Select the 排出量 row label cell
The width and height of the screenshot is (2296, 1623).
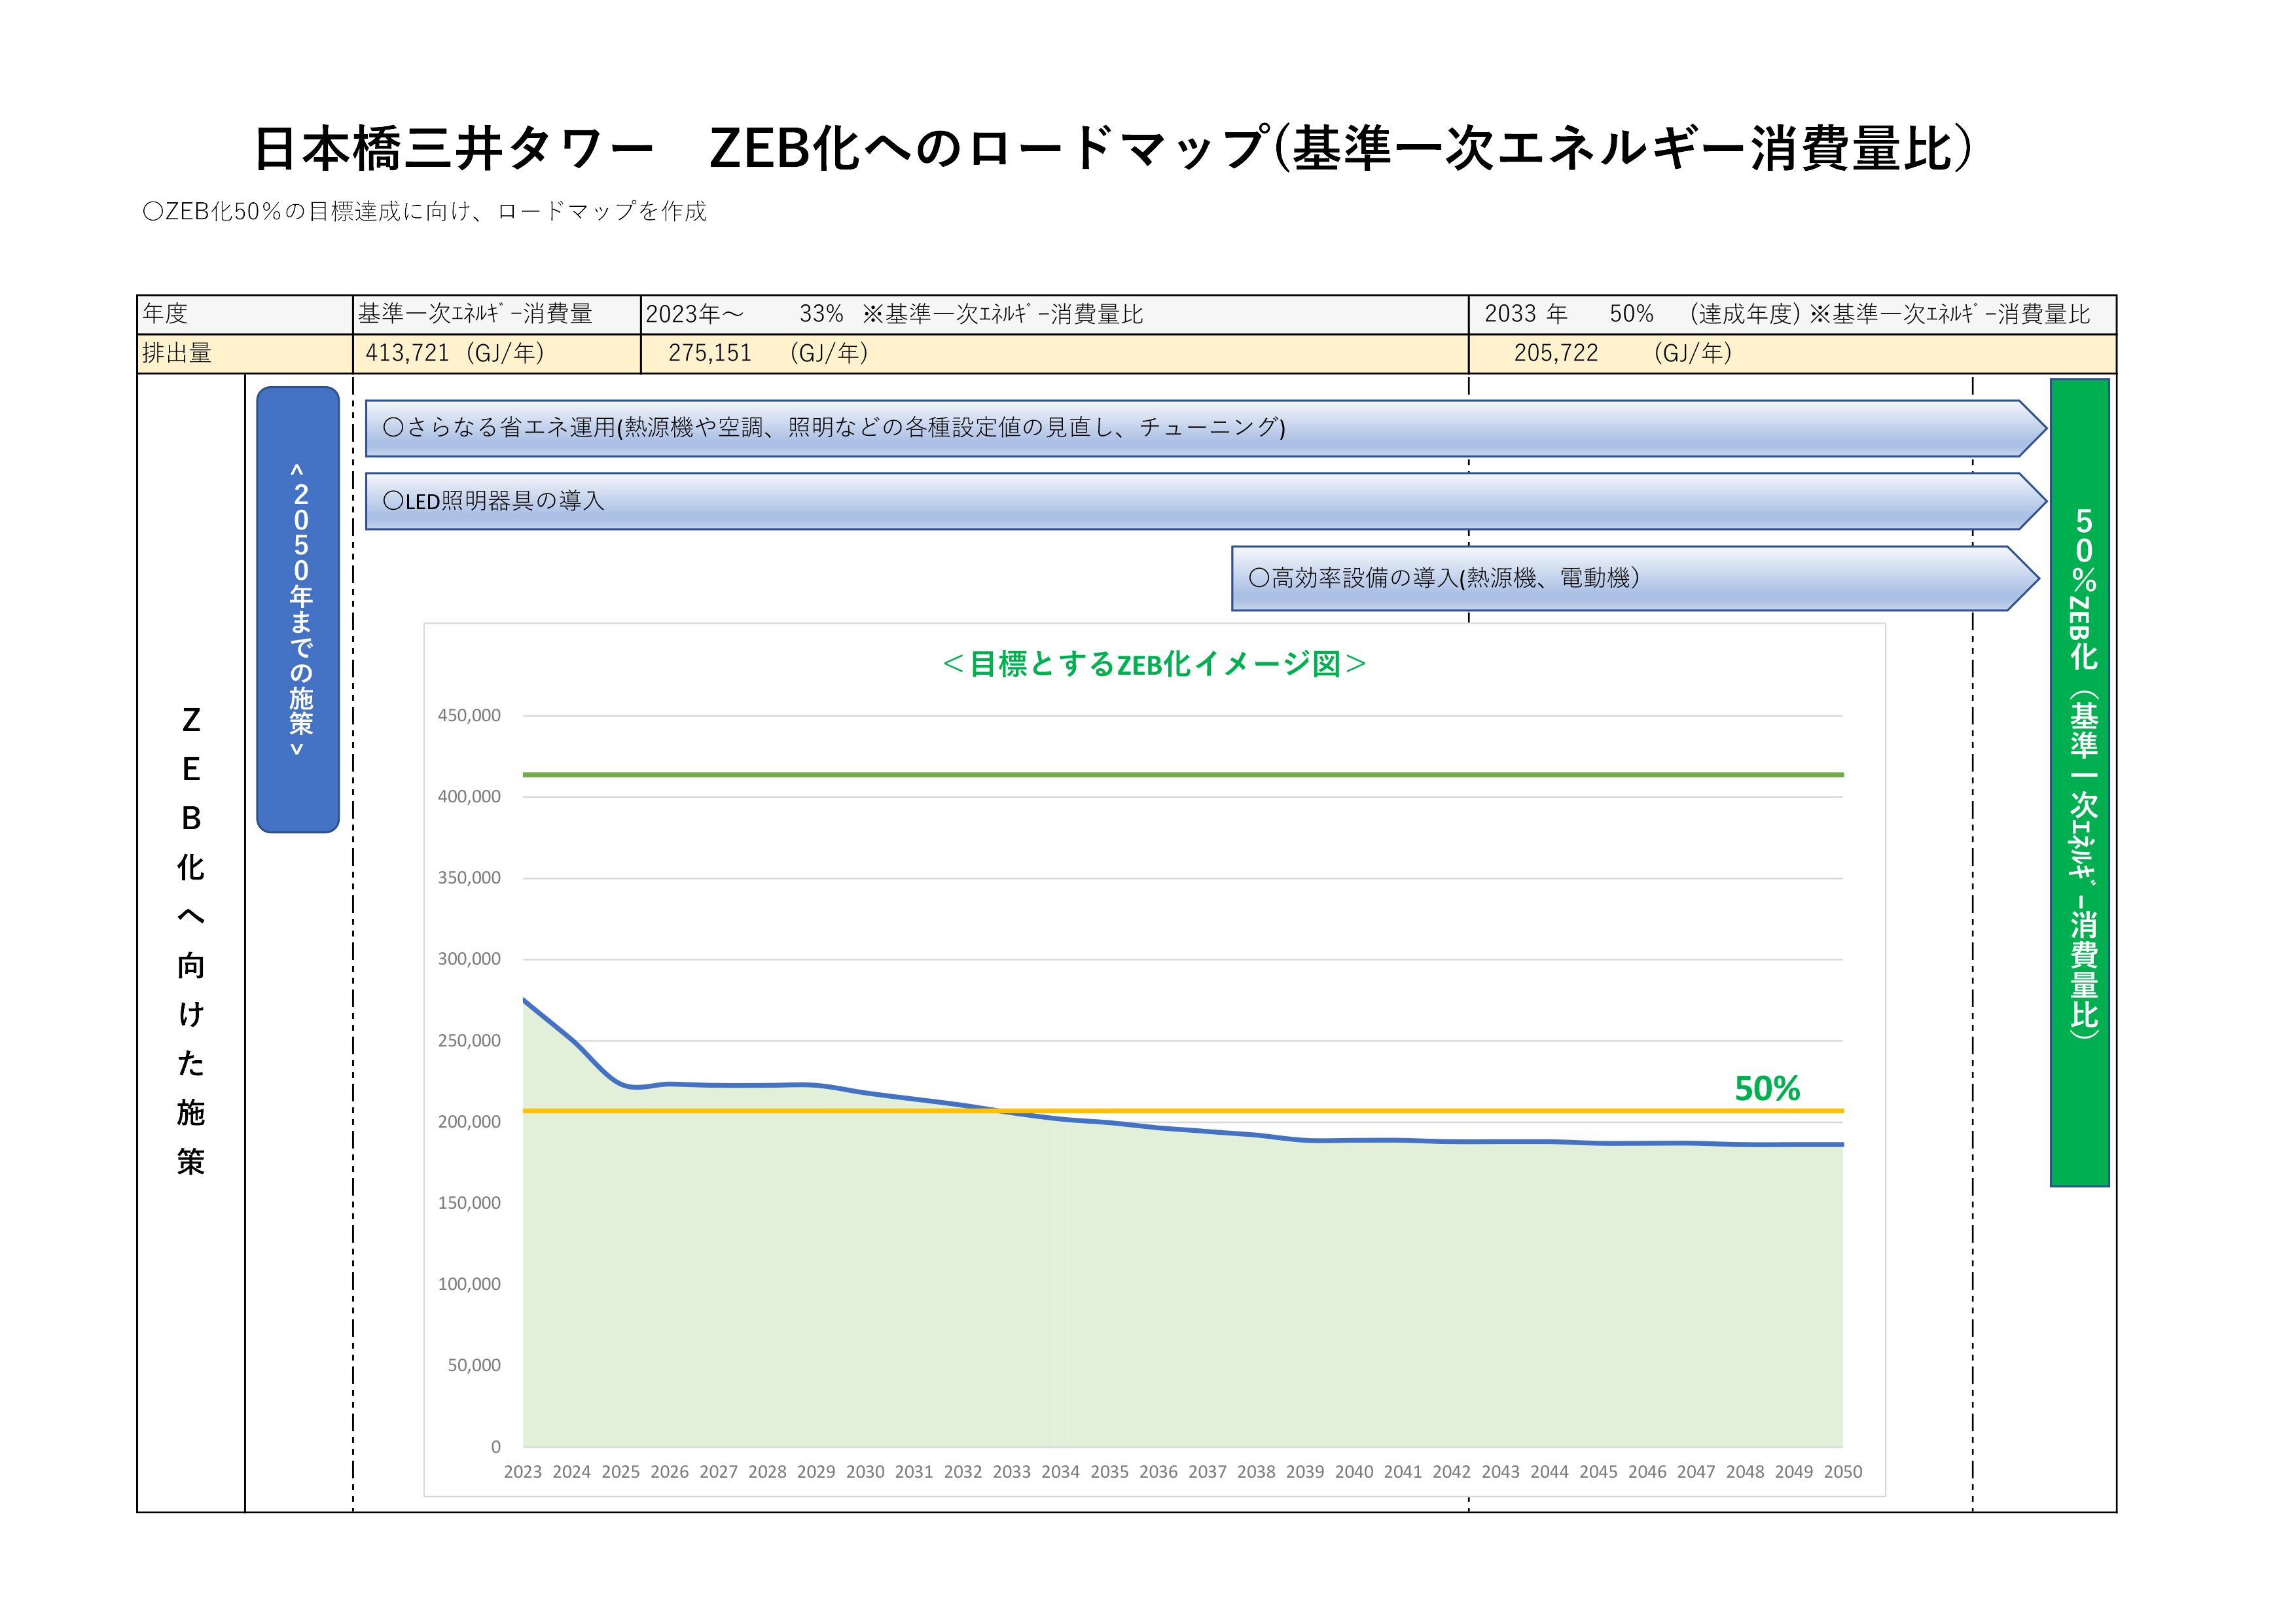pyautogui.click(x=245, y=353)
